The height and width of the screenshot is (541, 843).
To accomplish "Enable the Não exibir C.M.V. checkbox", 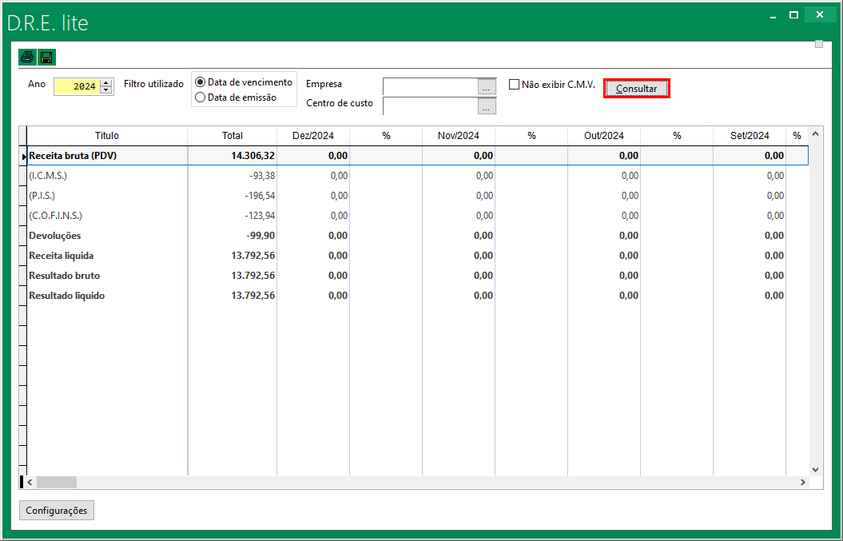I will pos(515,84).
